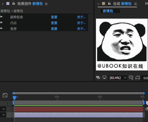
Task: Click the time navigator start handle
Action: point(13,93)
